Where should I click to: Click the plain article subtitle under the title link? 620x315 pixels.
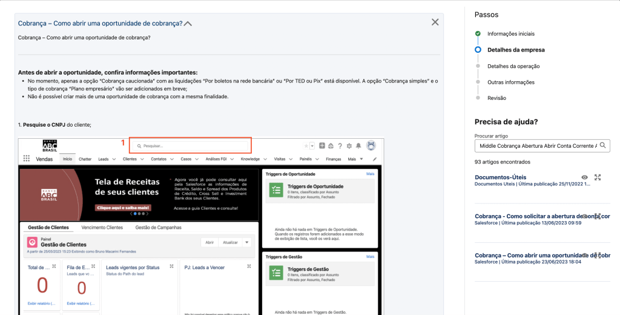tap(84, 38)
